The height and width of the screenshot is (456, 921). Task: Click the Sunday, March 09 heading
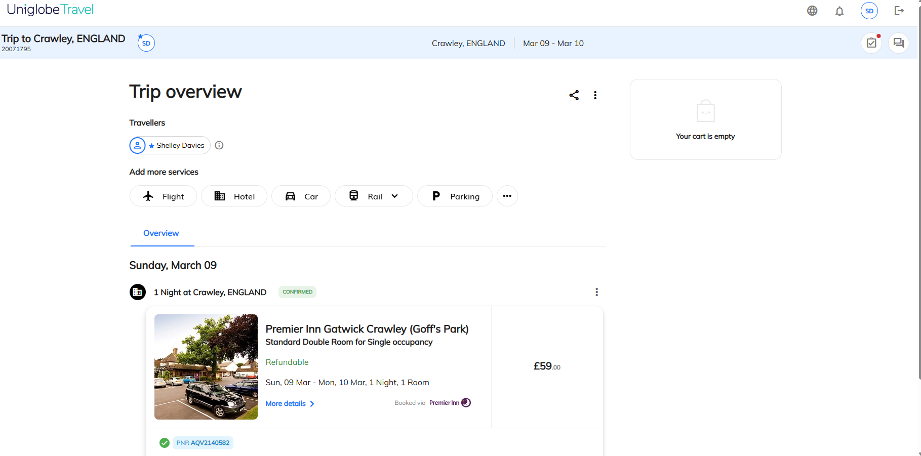[173, 265]
